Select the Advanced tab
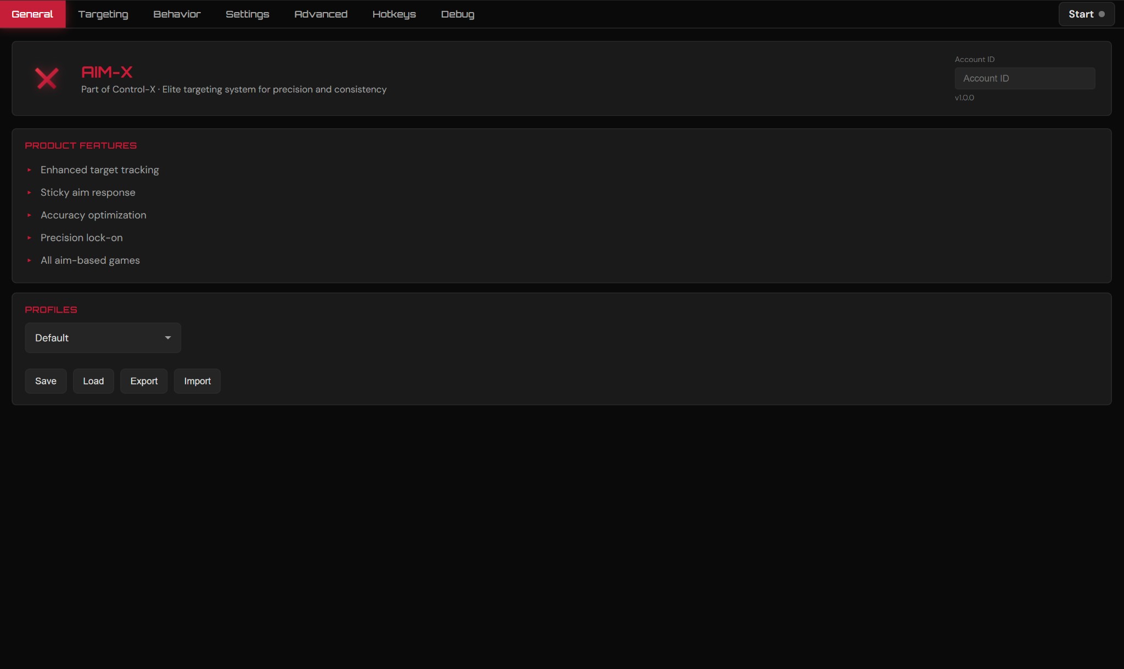Viewport: 1124px width, 669px height. pyautogui.click(x=321, y=14)
